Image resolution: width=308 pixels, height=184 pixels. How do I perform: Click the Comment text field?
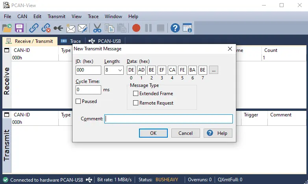pos(169,119)
